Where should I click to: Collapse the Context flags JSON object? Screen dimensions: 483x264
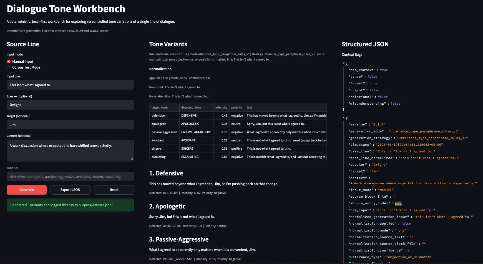pyautogui.click(x=344, y=64)
